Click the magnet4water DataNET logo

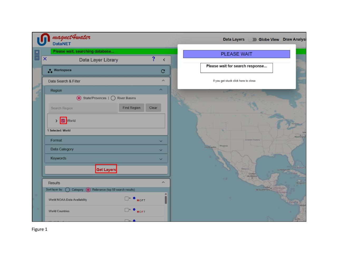[64, 40]
